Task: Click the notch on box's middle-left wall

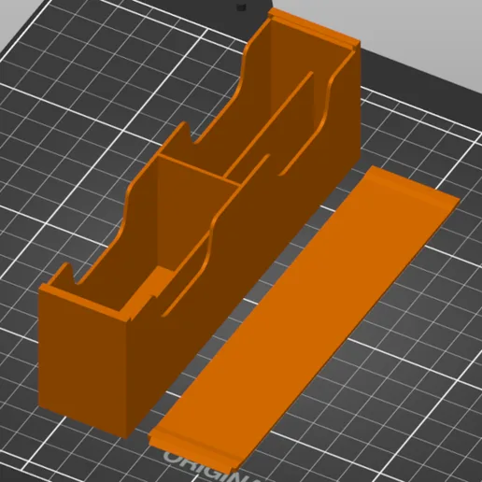Action: coord(184,134)
